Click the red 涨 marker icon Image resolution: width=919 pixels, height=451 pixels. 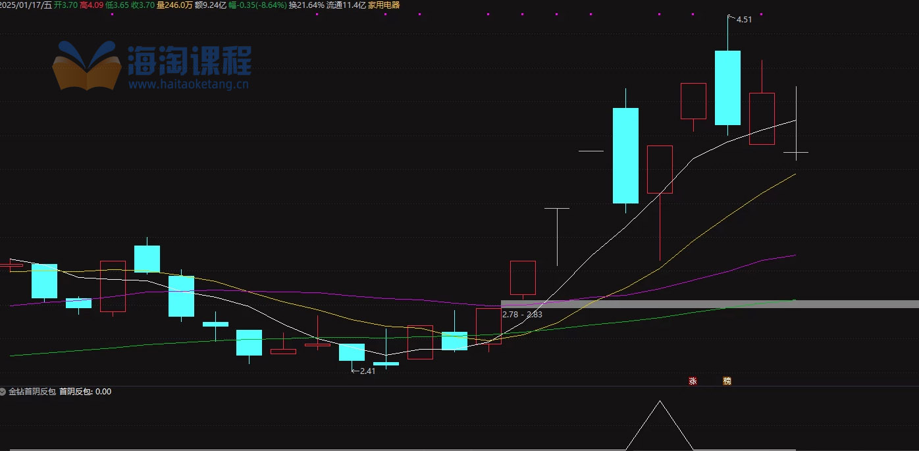(x=693, y=381)
